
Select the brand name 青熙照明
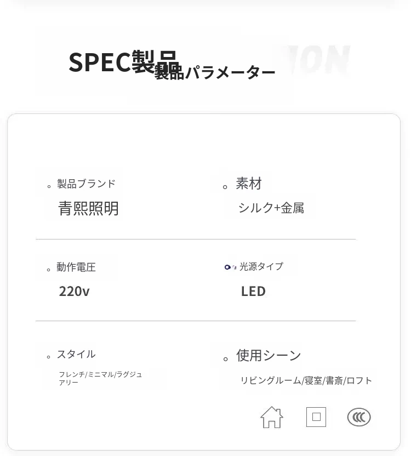click(x=88, y=208)
